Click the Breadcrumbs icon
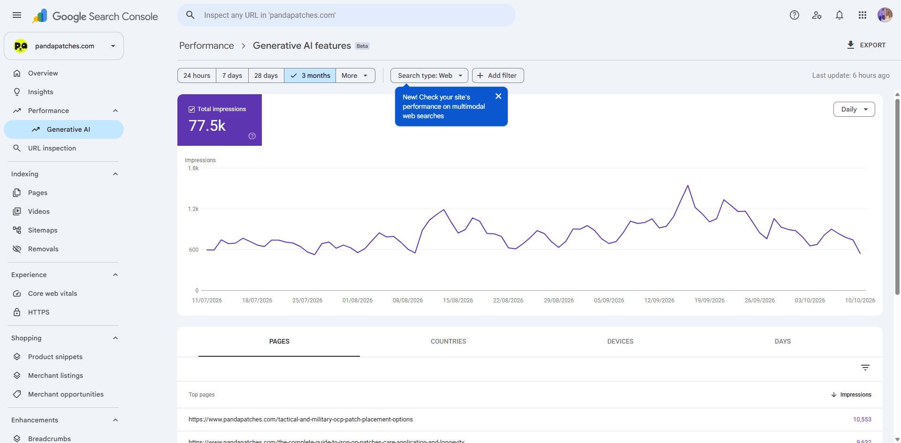The height and width of the screenshot is (443, 901). click(17, 439)
